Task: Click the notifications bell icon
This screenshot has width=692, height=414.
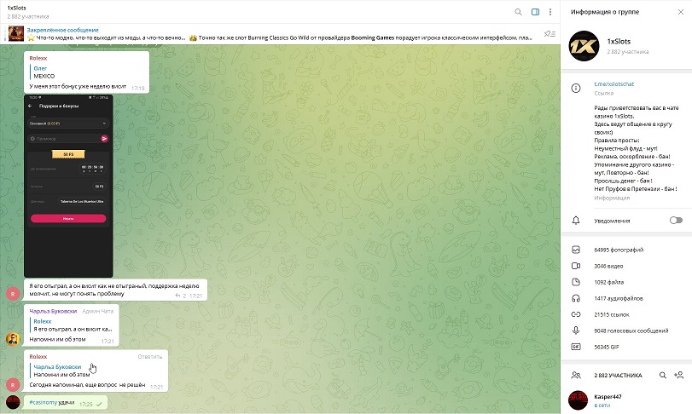Action: [576, 221]
